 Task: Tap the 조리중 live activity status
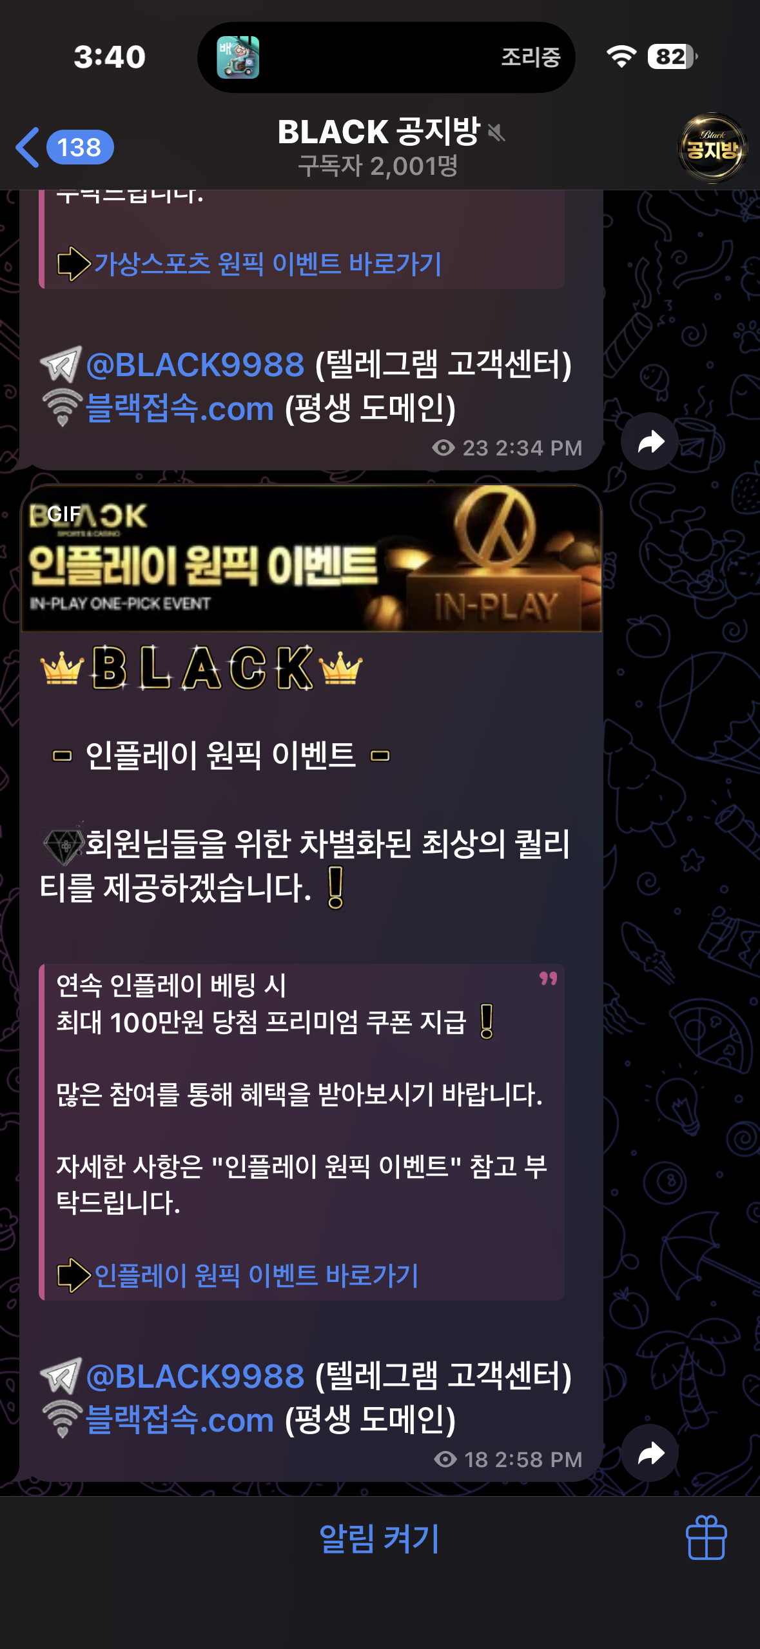pyautogui.click(x=531, y=57)
